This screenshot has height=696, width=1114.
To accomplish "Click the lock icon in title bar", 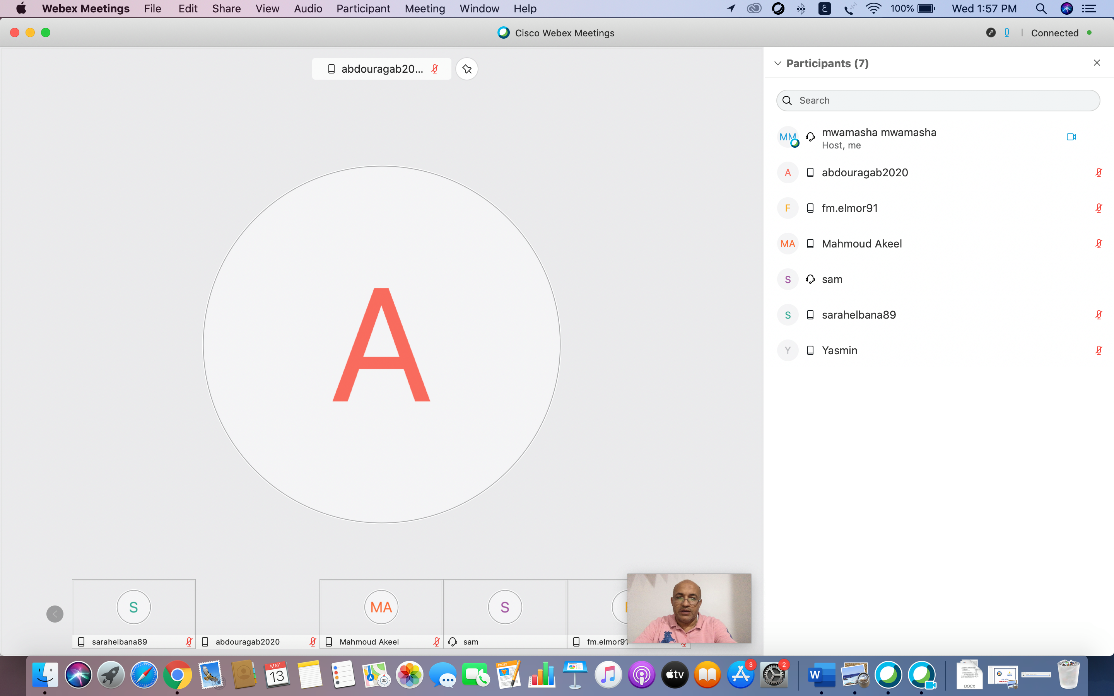I will 991,33.
